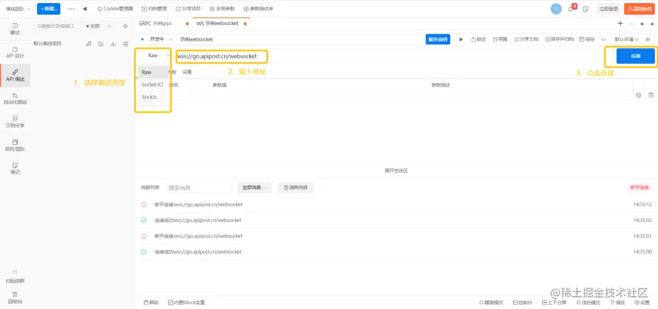Open the 设置 settings sub-tab

[x=187, y=72]
